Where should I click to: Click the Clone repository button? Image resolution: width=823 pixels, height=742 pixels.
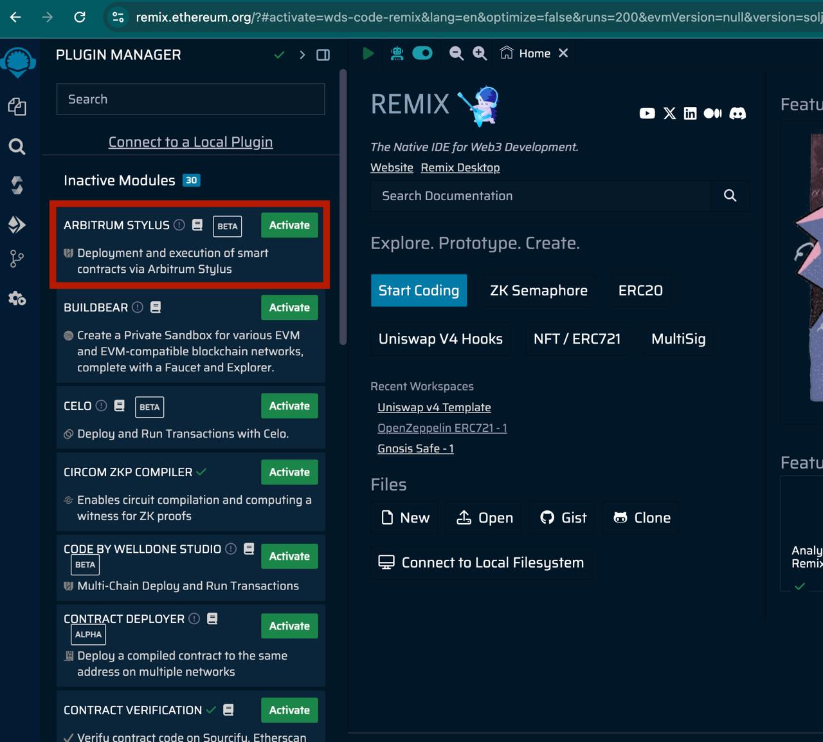[x=641, y=517]
